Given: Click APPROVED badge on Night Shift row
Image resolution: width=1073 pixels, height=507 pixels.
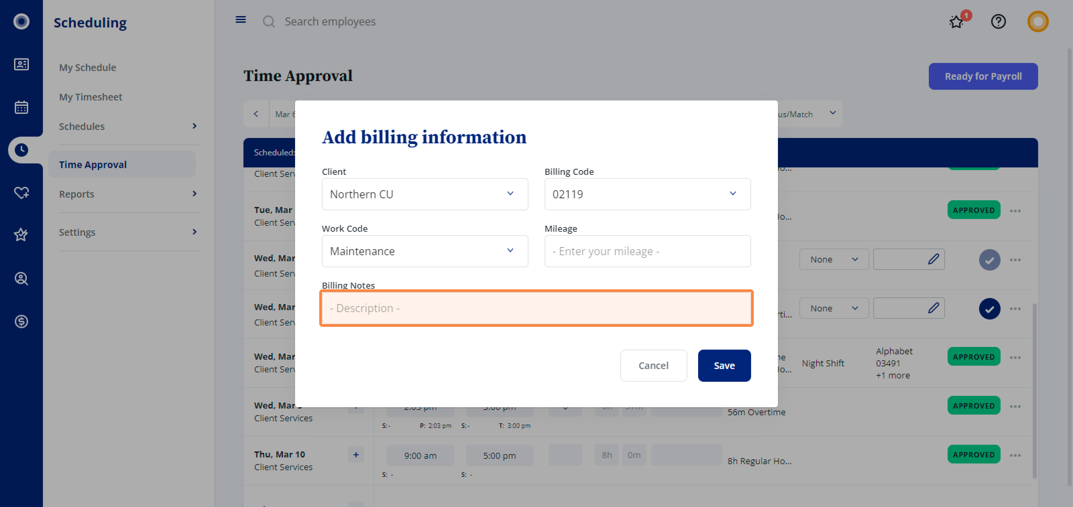Looking at the screenshot, I should click(973, 356).
